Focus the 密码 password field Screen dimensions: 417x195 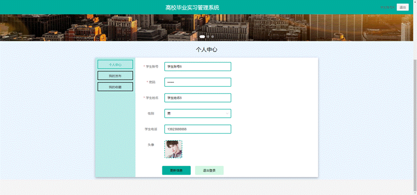pyautogui.click(x=198, y=82)
